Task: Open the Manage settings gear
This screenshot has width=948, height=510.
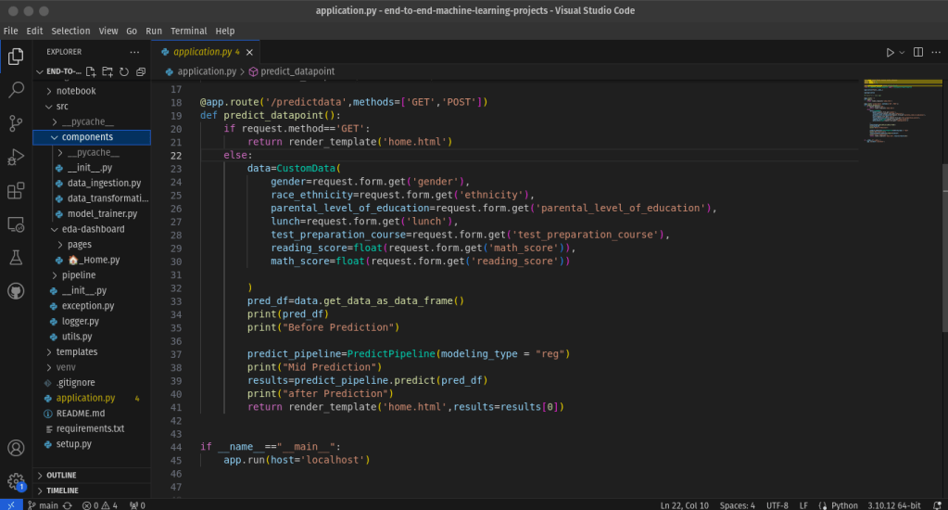Action: [16, 481]
